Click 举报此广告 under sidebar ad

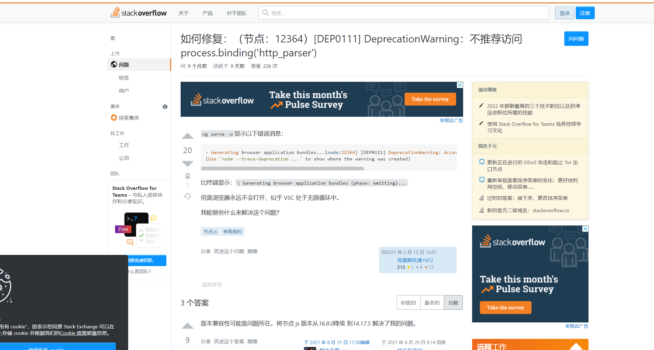point(577,326)
